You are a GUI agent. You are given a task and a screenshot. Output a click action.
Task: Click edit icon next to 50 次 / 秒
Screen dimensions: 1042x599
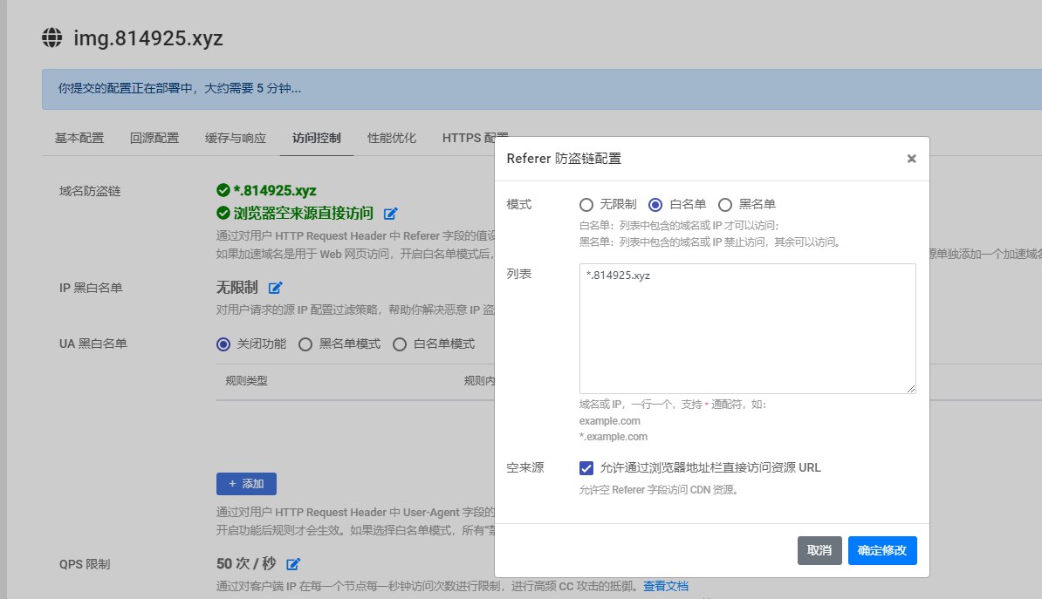coord(293,564)
